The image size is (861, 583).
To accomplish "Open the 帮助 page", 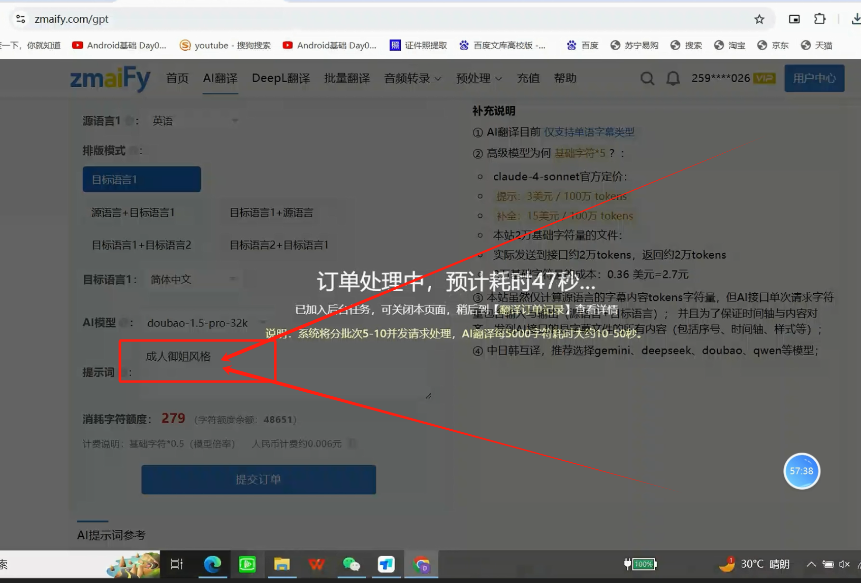I will pos(565,78).
